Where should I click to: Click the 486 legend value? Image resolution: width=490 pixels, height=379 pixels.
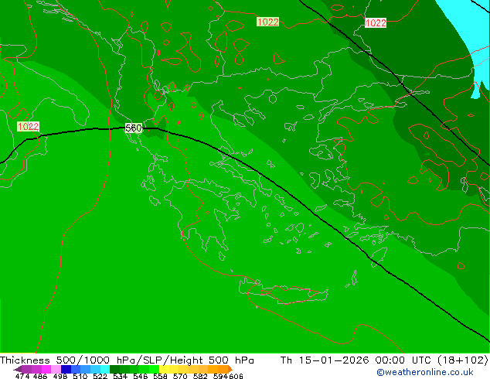pyautogui.click(x=40, y=376)
